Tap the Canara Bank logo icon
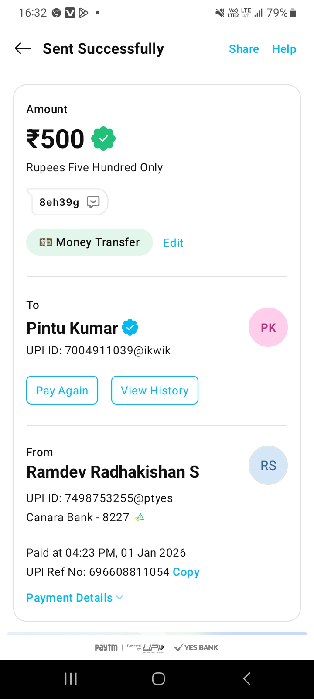 tap(139, 518)
